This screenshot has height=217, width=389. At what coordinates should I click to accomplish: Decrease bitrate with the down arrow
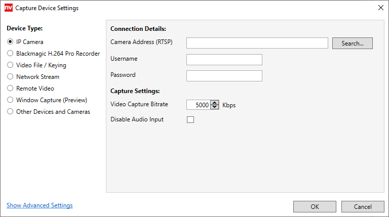click(x=214, y=108)
